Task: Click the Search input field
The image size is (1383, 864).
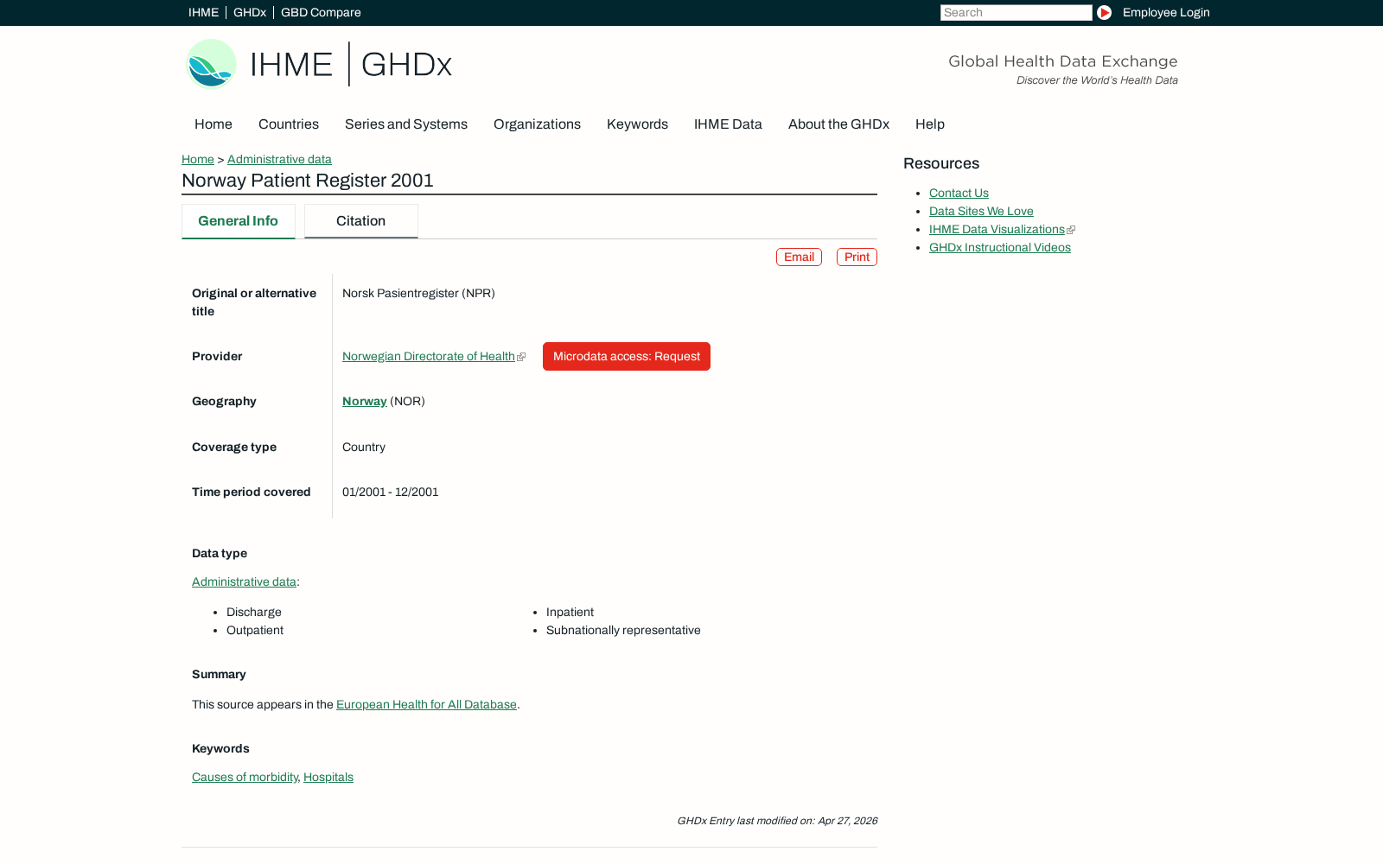Action: click(x=1016, y=12)
